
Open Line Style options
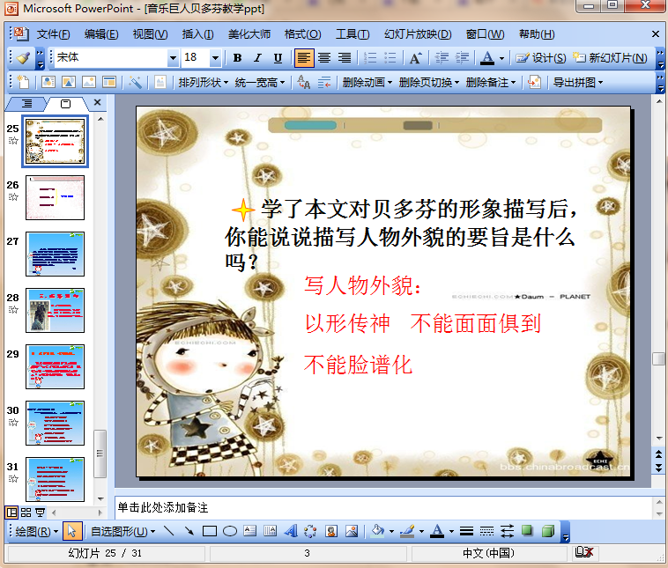point(466,530)
